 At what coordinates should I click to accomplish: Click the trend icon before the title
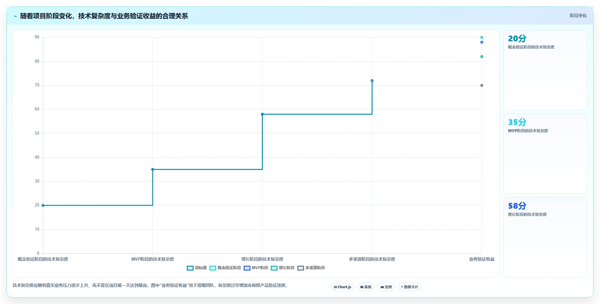15,16
